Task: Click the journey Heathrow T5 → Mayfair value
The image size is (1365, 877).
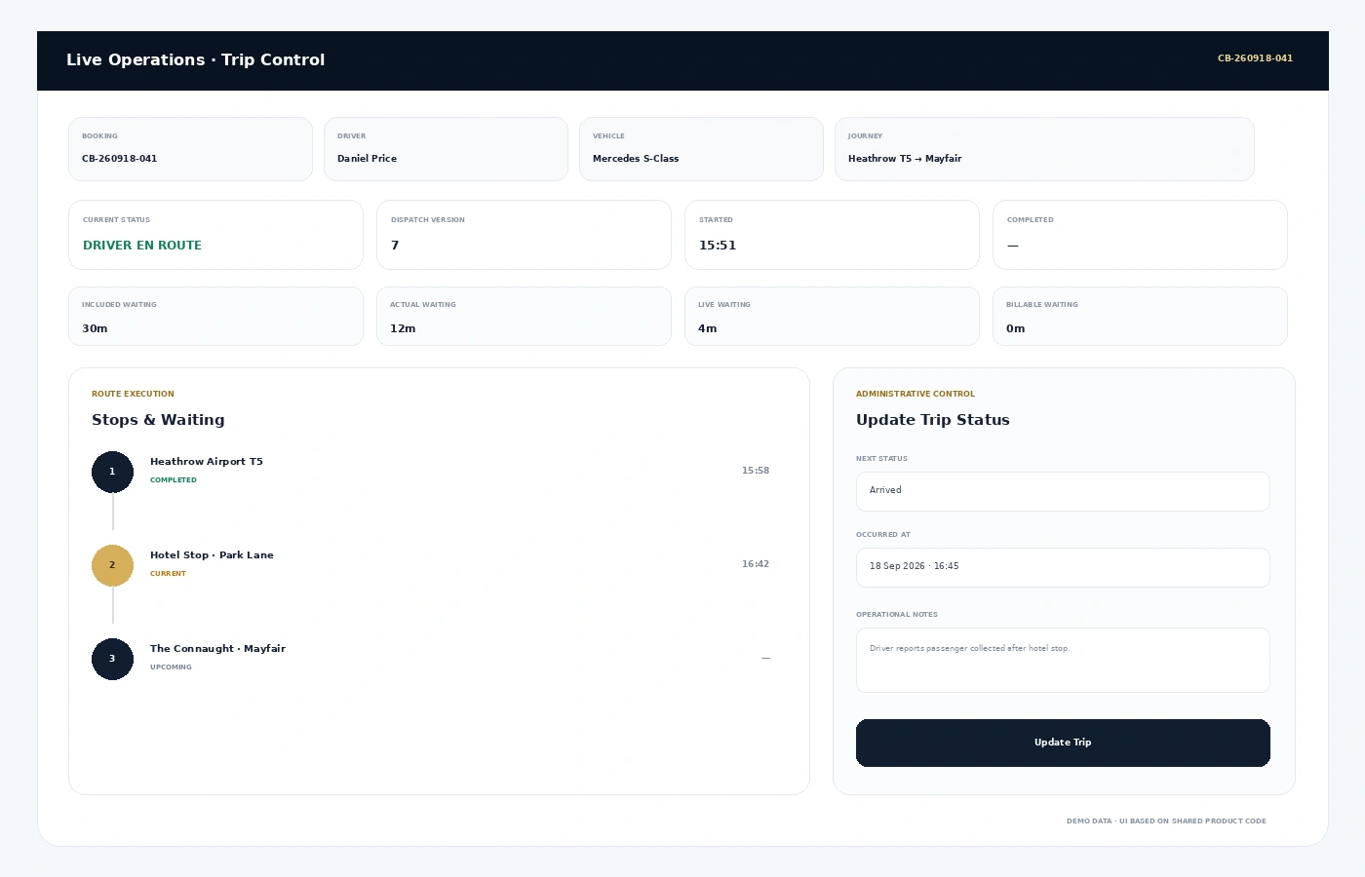Action: [x=905, y=159]
